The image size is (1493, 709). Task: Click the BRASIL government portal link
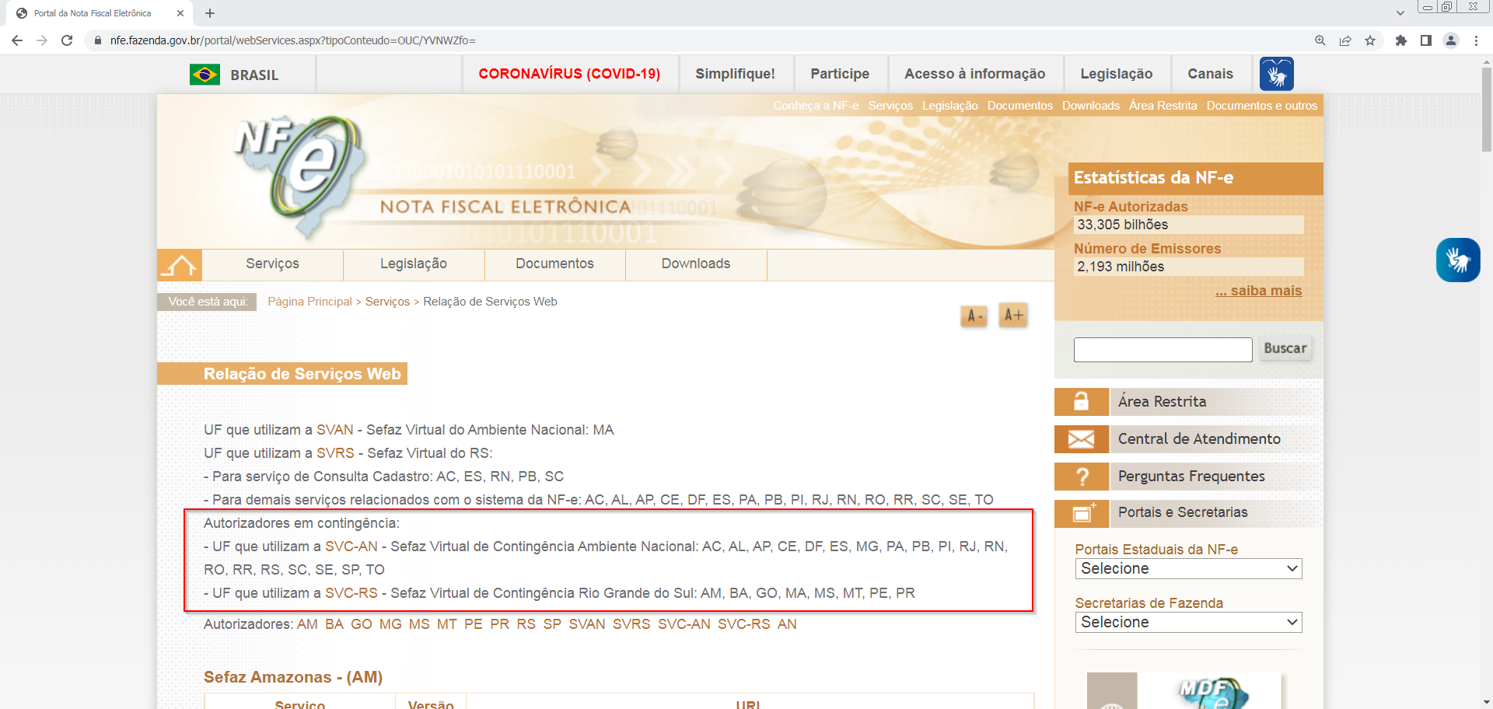click(x=254, y=75)
